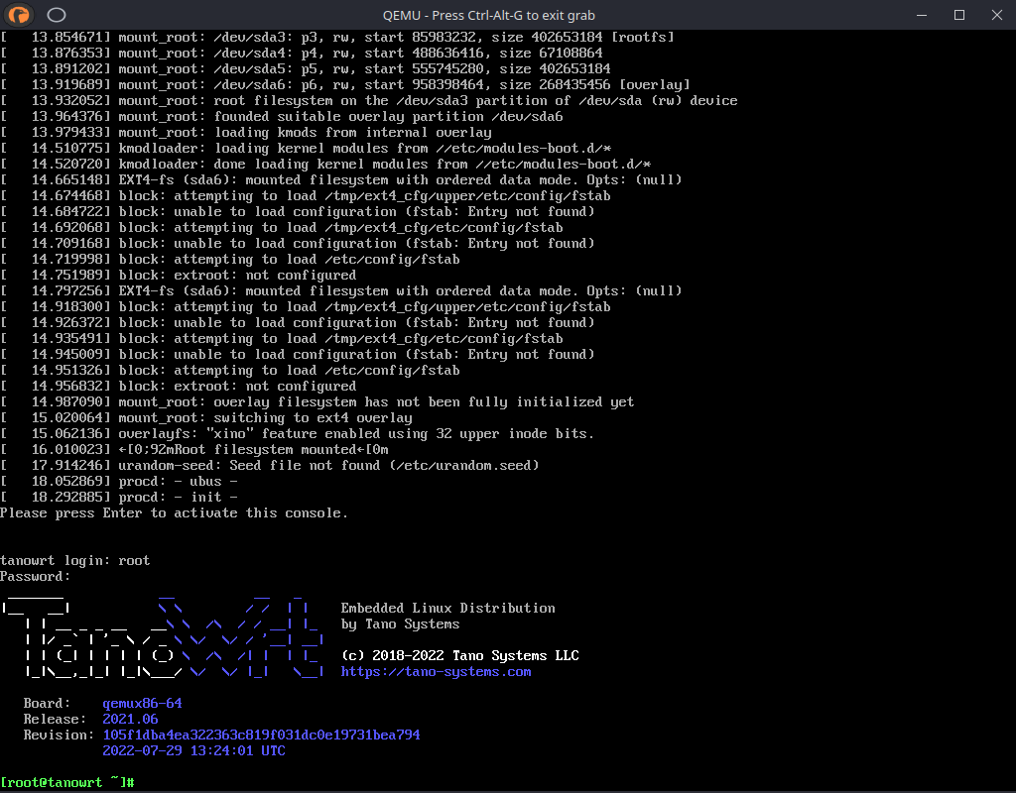The width and height of the screenshot is (1016, 793).
Task: Minimize the QEMU window
Action: click(921, 15)
